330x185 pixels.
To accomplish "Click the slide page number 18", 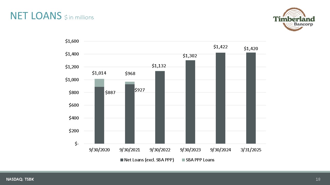I will point(318,179).
